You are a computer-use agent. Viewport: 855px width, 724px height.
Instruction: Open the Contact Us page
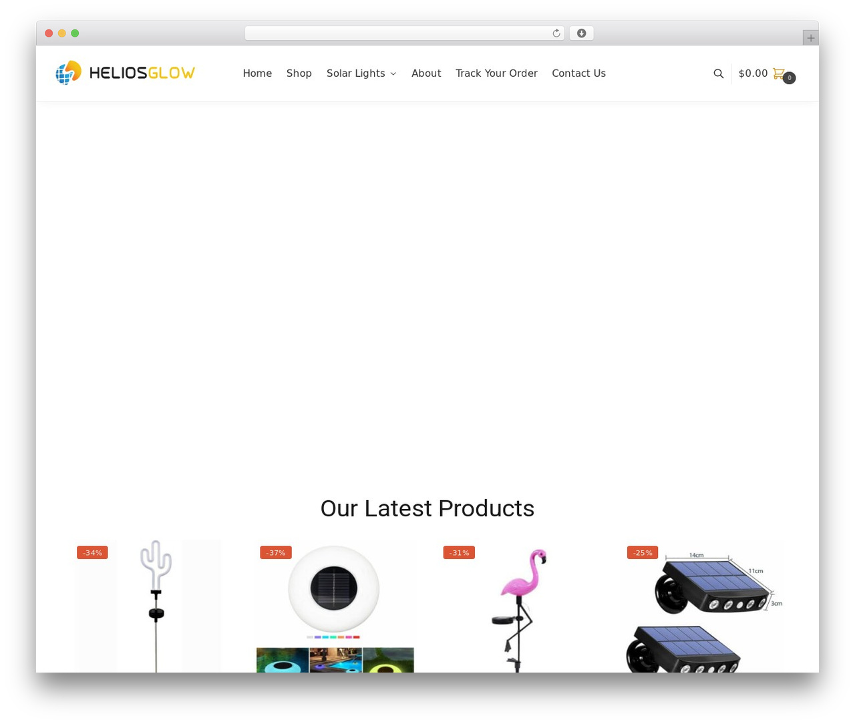[x=578, y=73]
